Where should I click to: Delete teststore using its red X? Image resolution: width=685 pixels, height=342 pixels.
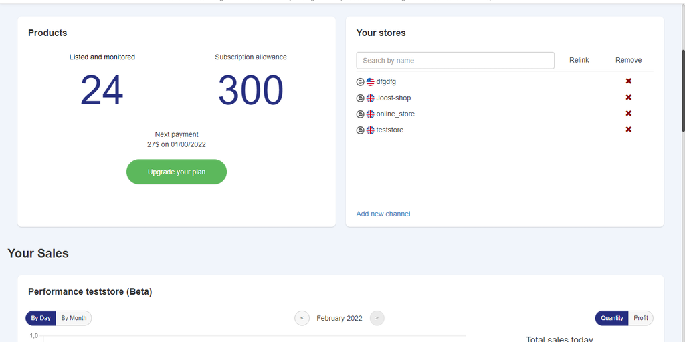(628, 130)
